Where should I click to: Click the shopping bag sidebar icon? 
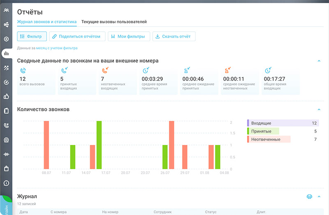6,168
